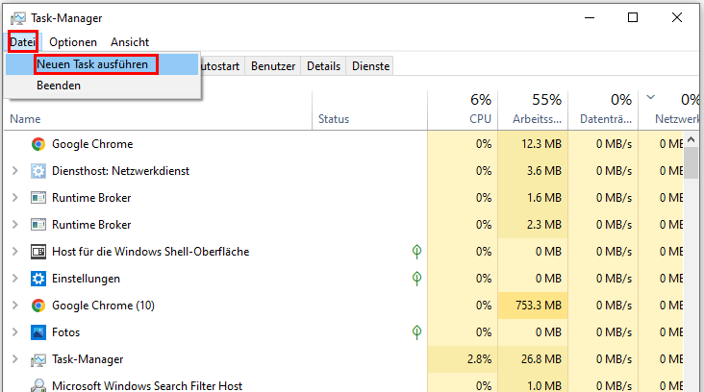Open the Ansicht menu
Viewport: 704px width, 392px height.
tap(130, 42)
